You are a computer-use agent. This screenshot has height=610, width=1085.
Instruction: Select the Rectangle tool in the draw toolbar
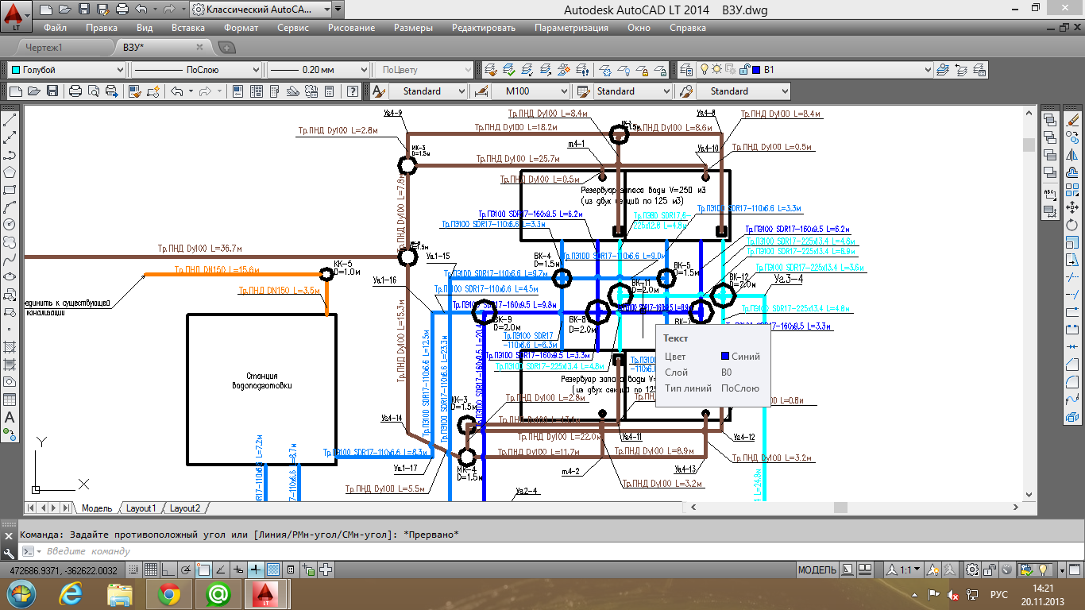tap(10, 189)
